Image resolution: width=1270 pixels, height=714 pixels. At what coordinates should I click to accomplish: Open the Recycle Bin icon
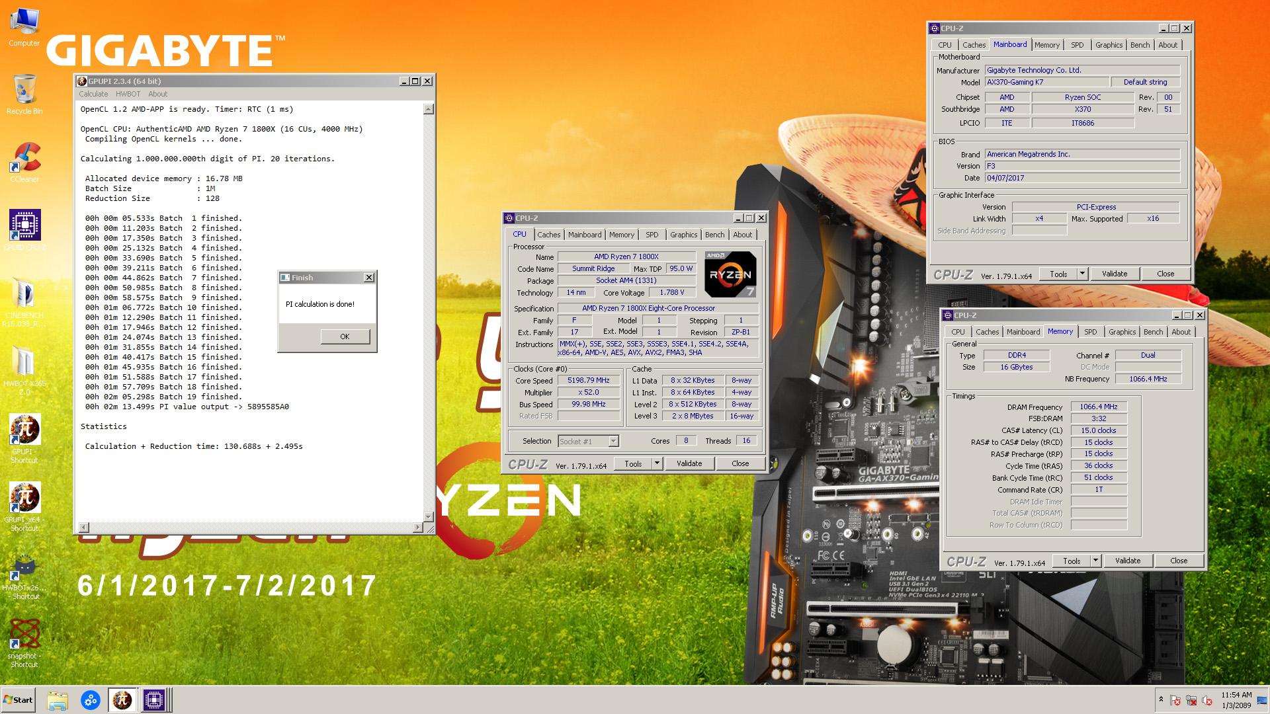point(24,94)
